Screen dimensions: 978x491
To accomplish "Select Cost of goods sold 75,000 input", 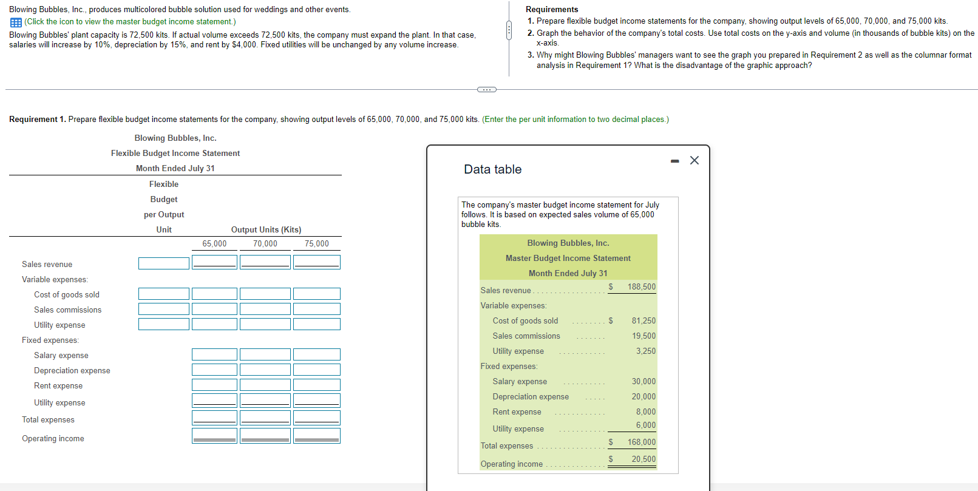I will pyautogui.click(x=317, y=294).
